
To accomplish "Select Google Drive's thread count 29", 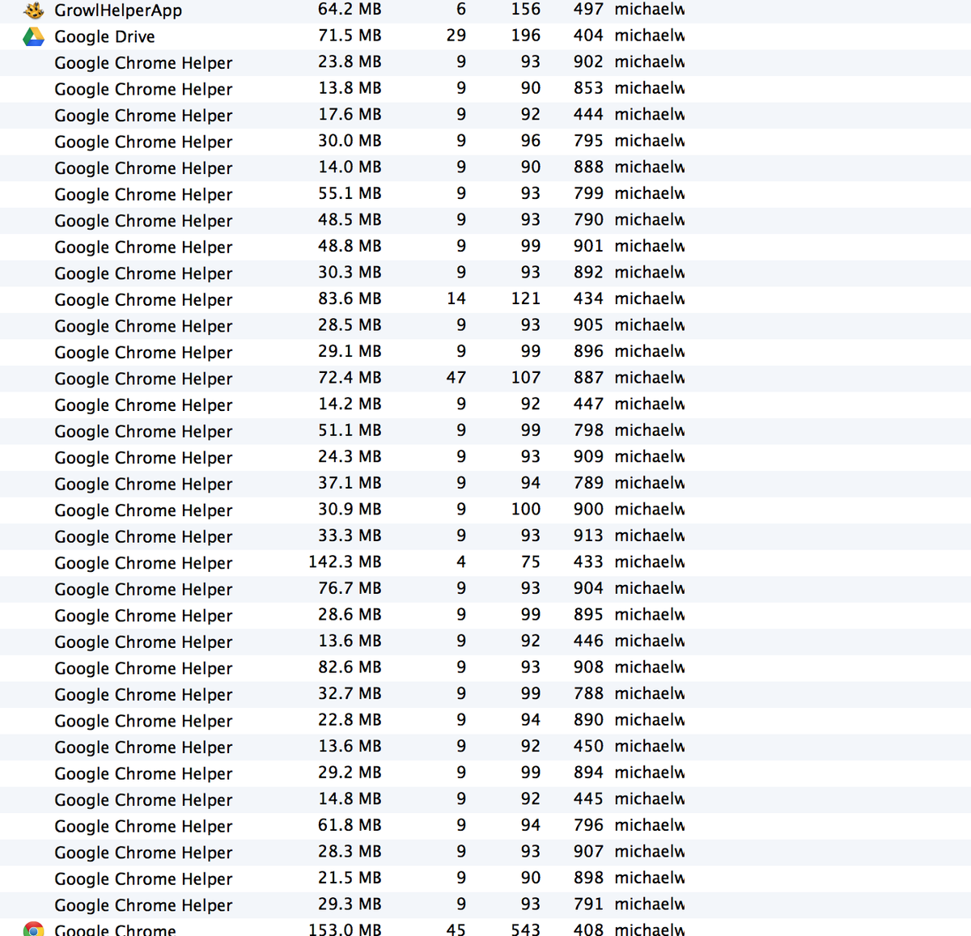I will click(x=456, y=36).
